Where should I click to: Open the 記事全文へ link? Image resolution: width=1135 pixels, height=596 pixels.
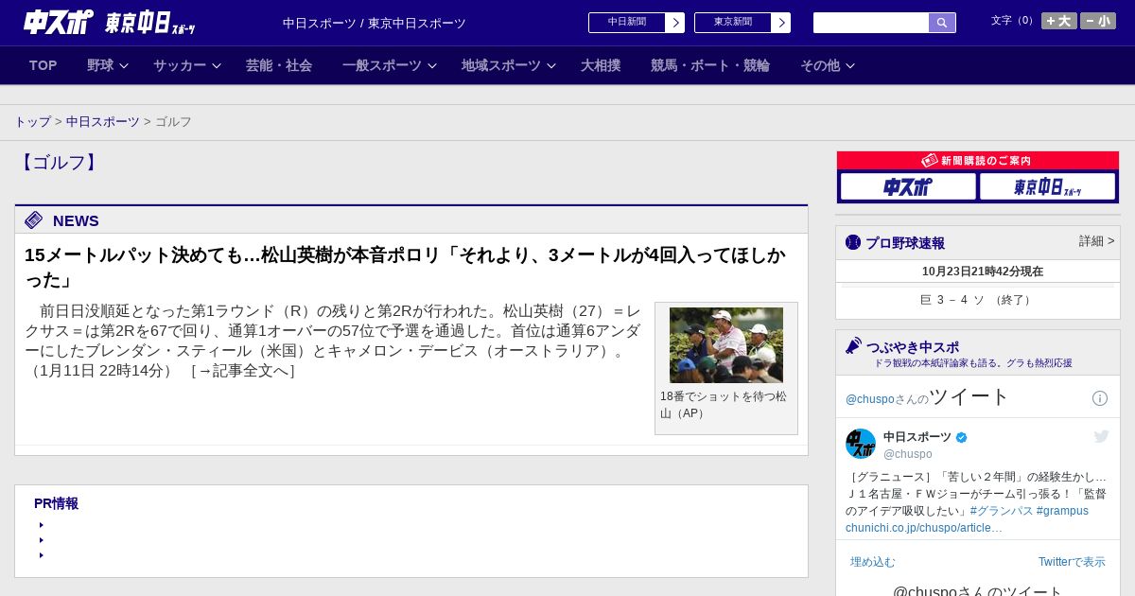[x=243, y=371]
